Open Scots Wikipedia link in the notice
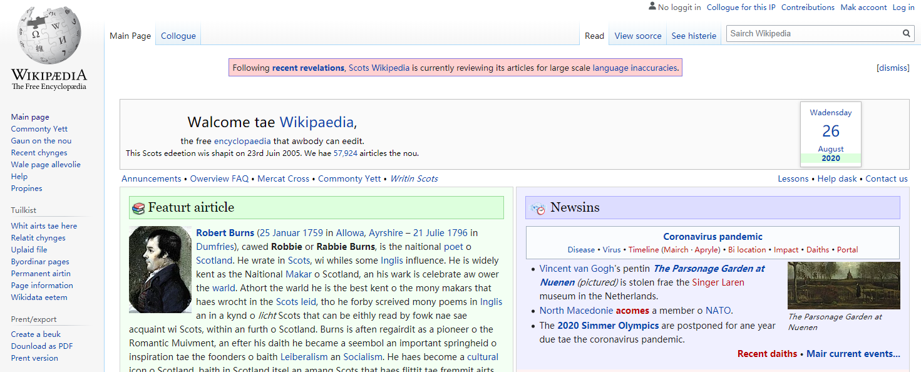This screenshot has width=921, height=372. [x=379, y=68]
